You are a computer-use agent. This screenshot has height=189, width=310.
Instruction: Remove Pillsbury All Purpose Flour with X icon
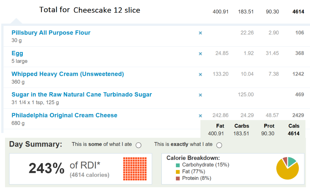coord(200,33)
